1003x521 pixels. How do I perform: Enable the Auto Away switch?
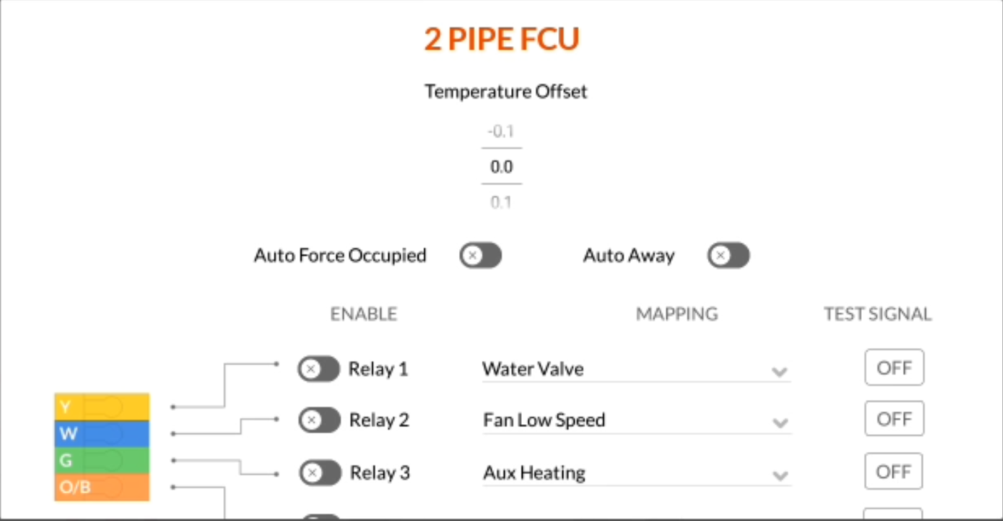tap(728, 256)
